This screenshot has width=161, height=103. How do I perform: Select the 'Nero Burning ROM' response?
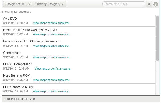coord(17,75)
